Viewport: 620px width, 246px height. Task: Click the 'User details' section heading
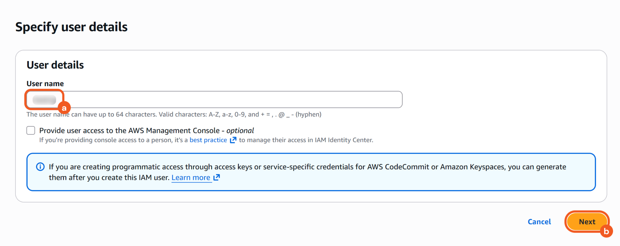click(x=55, y=65)
